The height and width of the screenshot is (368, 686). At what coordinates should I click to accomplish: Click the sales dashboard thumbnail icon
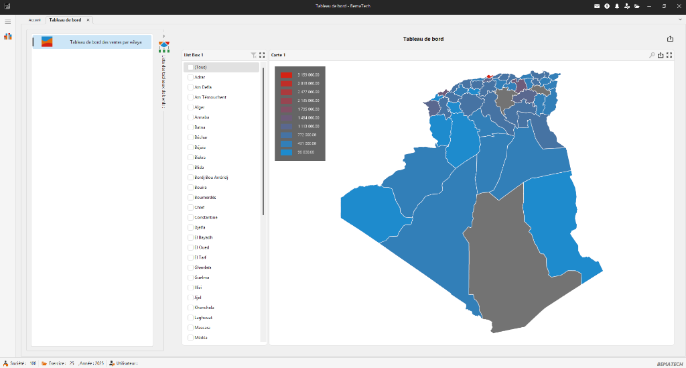(x=47, y=42)
